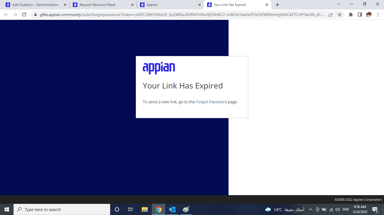The width and height of the screenshot is (384, 215).
Task: Open the Chrome three-dot menu
Action: (x=378, y=15)
